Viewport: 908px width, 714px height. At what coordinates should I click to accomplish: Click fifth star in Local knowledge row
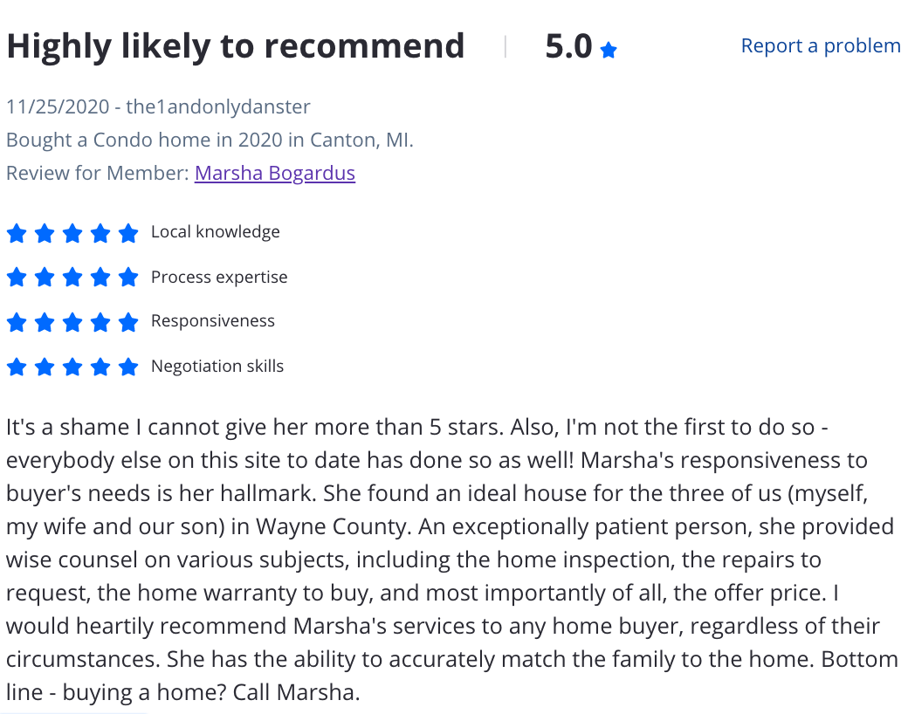coord(128,233)
